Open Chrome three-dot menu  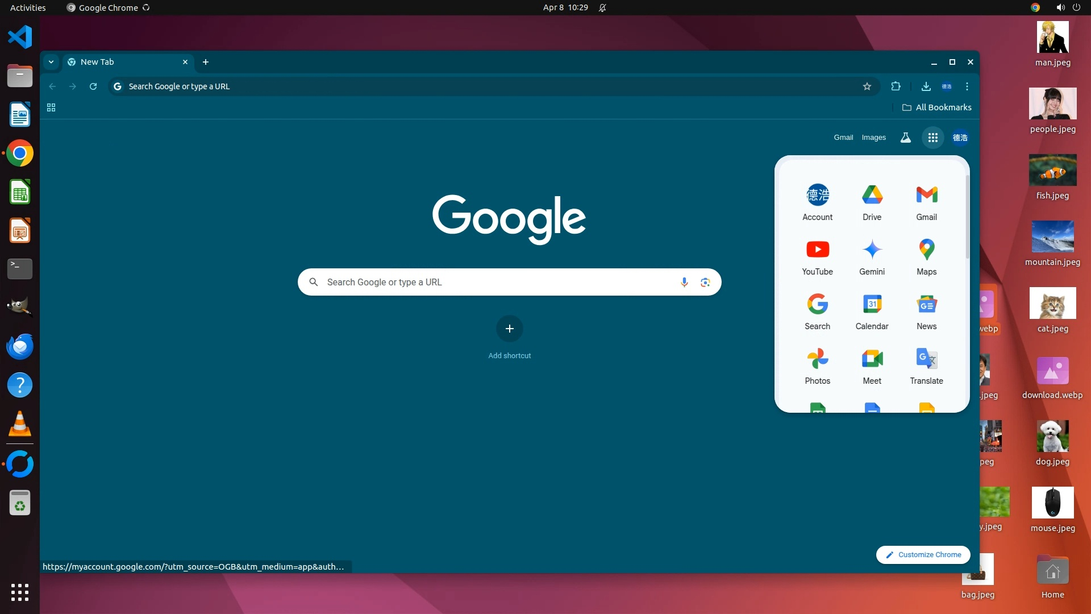click(x=967, y=86)
